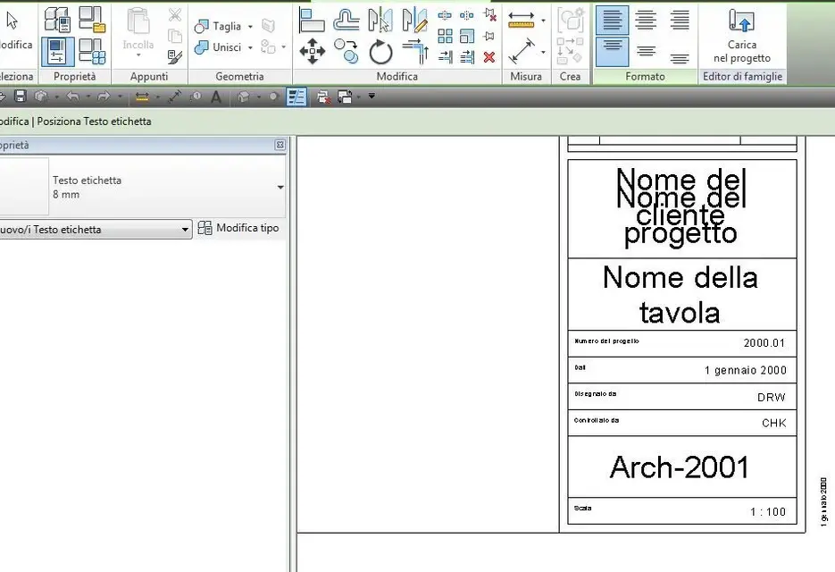
Task: Open Customize Quick Access Toolbar arrow
Action: click(x=372, y=96)
